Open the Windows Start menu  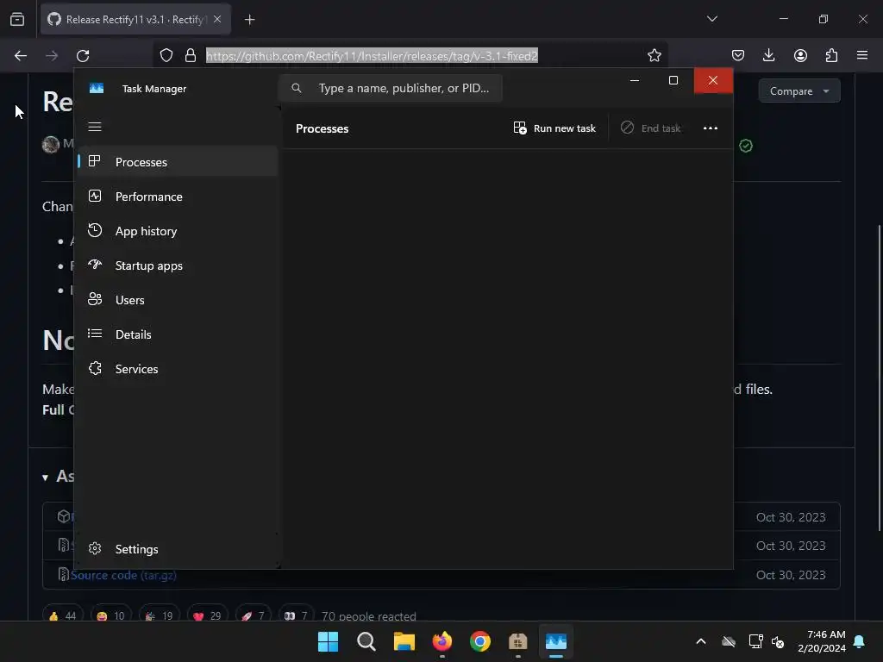(328, 641)
